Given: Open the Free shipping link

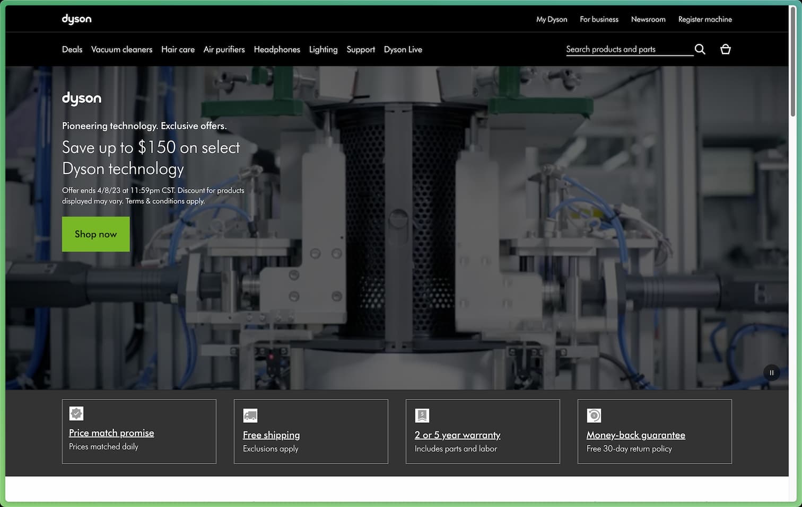Looking at the screenshot, I should tap(271, 435).
